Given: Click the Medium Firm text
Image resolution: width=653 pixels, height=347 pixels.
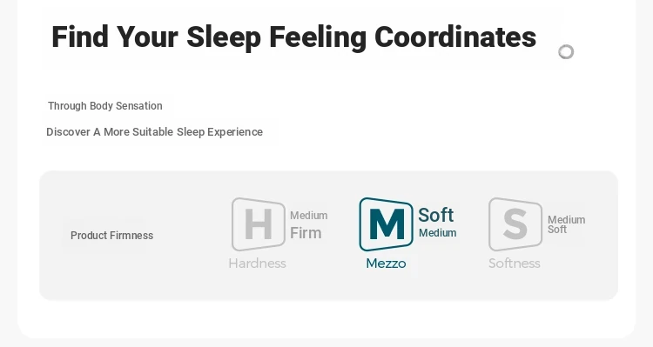Looking at the screenshot, I should [308, 225].
